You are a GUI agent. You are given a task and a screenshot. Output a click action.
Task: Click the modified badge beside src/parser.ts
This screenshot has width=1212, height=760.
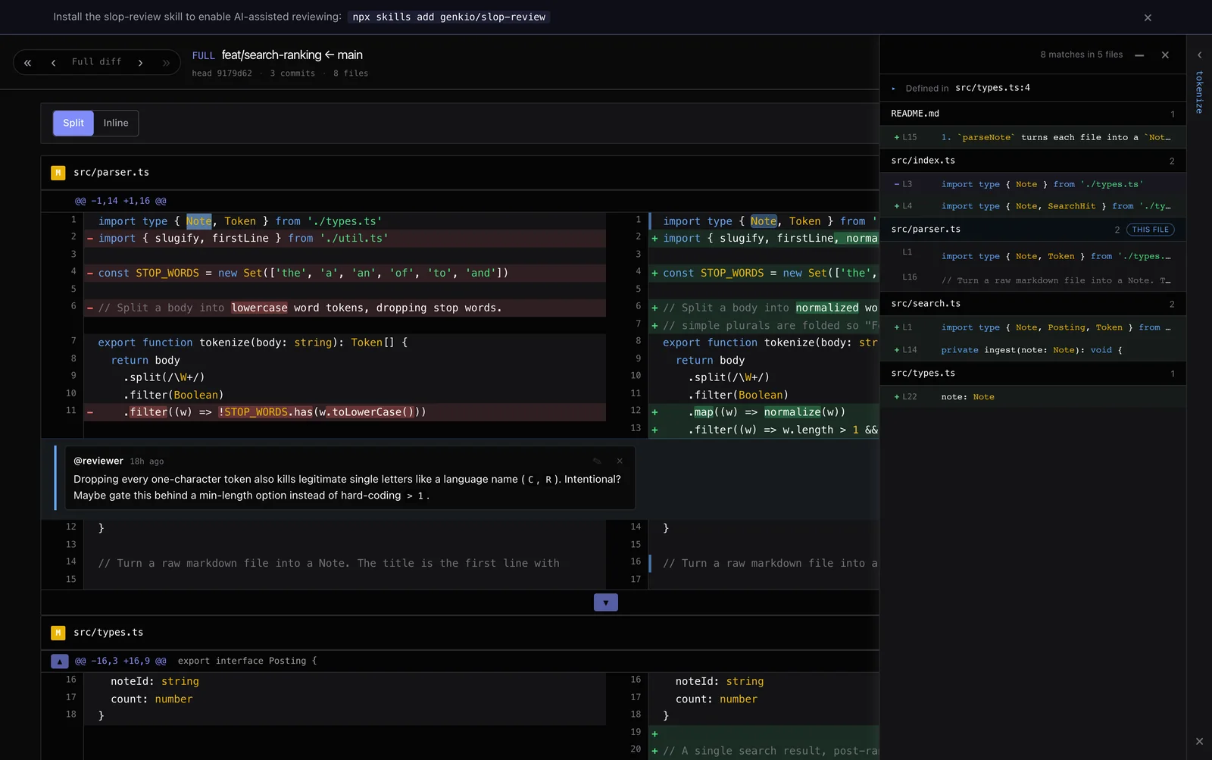pos(58,173)
